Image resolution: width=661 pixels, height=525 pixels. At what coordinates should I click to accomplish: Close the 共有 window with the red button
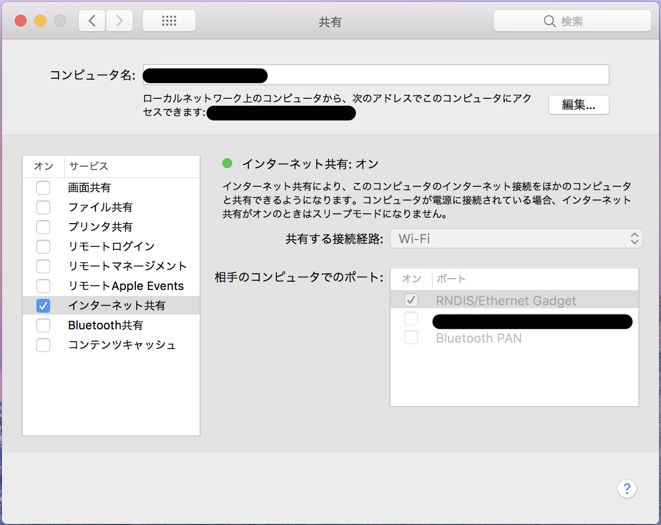tap(21, 21)
